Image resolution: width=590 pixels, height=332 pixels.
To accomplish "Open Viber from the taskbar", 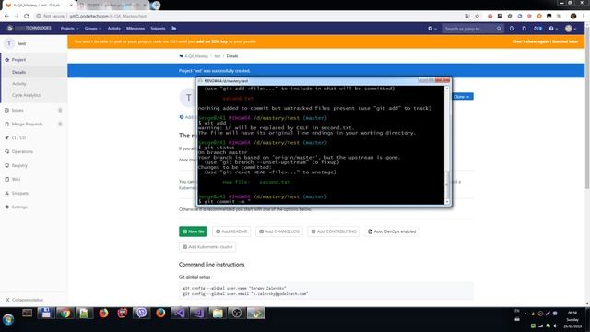I will pyautogui.click(x=141, y=314).
